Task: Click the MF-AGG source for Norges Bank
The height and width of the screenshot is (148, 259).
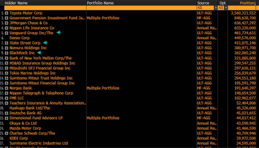Action: coord(203,88)
